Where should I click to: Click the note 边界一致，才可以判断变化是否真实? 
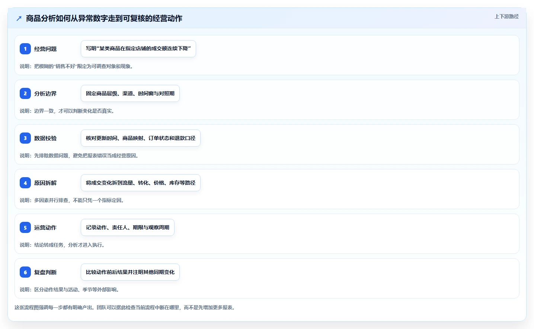[67, 111]
